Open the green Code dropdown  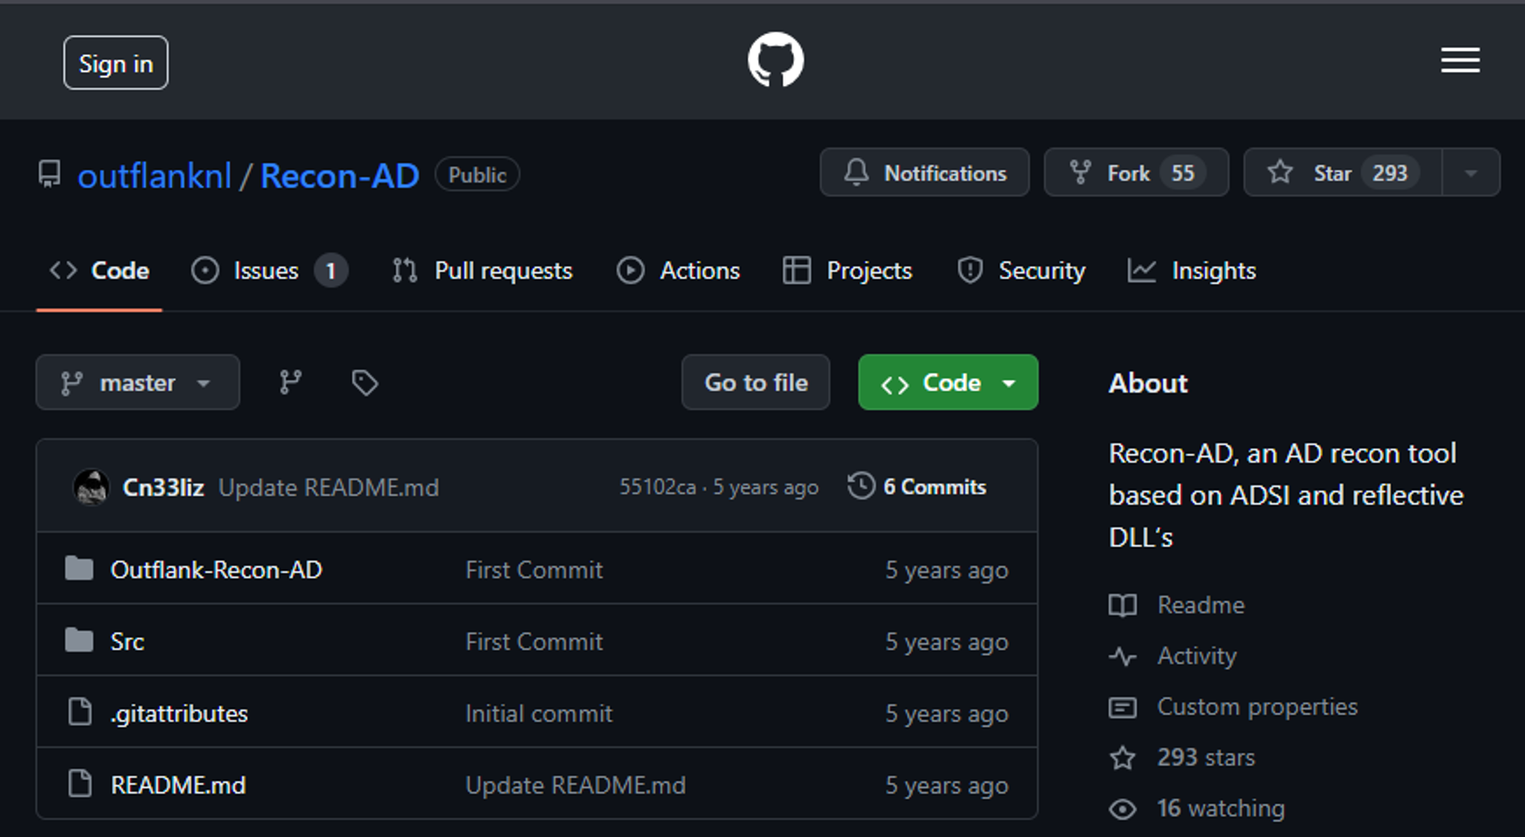(x=947, y=382)
